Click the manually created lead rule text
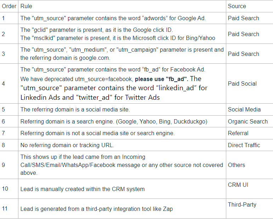This screenshot has width=273, height=219. (x=83, y=189)
